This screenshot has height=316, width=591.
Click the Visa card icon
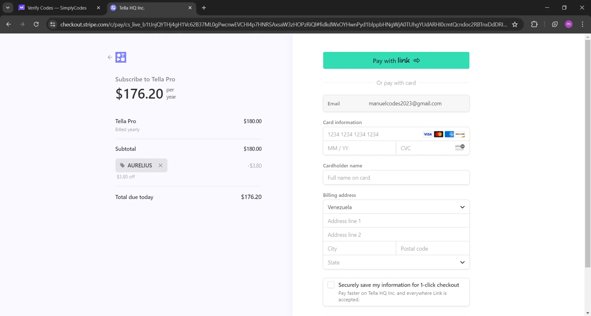tap(428, 134)
